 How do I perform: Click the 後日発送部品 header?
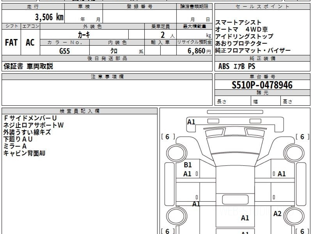[107, 58]
